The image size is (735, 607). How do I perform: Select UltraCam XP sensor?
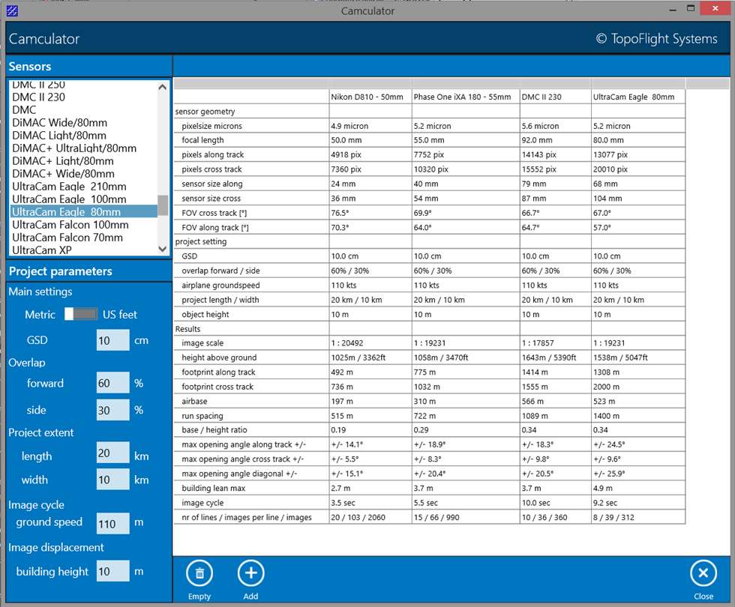42,250
